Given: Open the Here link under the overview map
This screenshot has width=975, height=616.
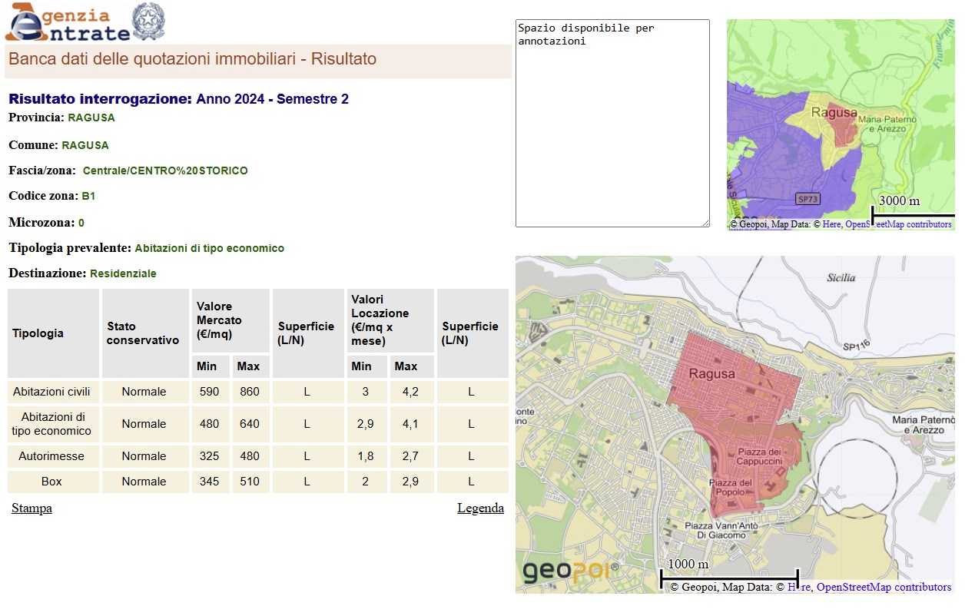Looking at the screenshot, I should point(831,224).
